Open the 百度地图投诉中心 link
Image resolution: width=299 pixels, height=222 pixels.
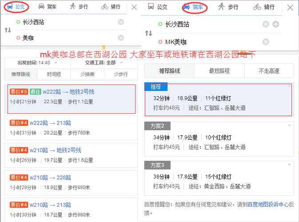pos(268,205)
